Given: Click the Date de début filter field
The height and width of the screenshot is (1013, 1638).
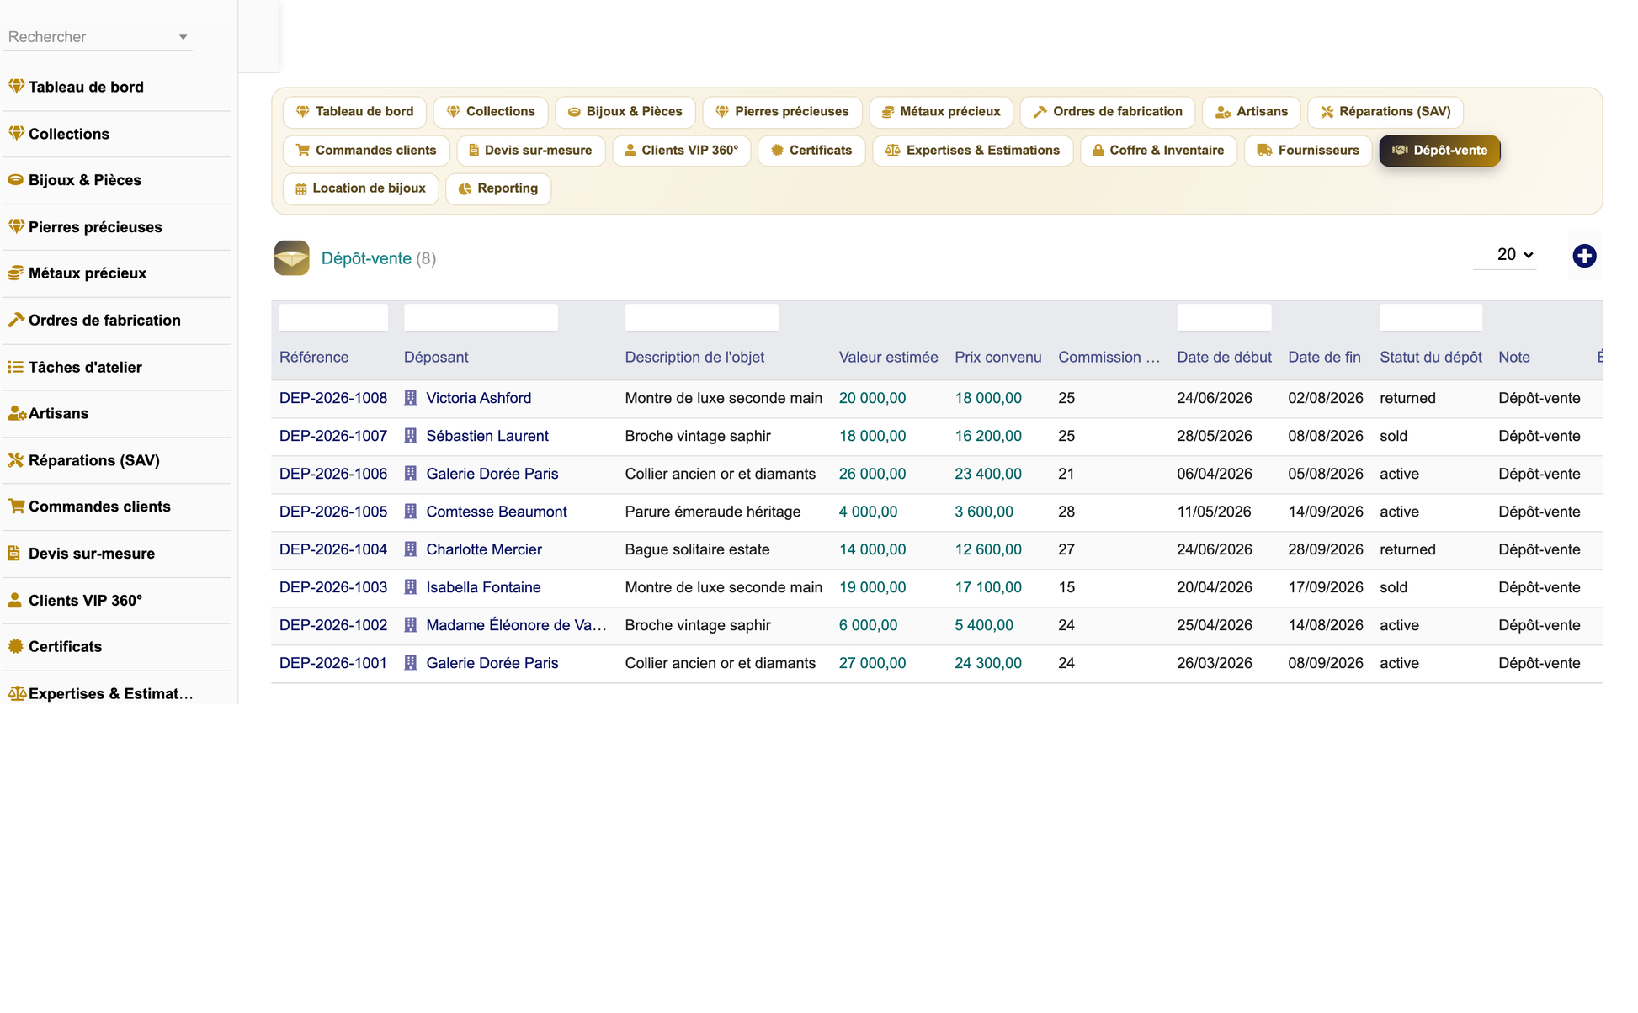Looking at the screenshot, I should [1224, 317].
